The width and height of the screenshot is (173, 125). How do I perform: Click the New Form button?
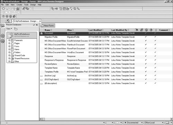pos(47,25)
